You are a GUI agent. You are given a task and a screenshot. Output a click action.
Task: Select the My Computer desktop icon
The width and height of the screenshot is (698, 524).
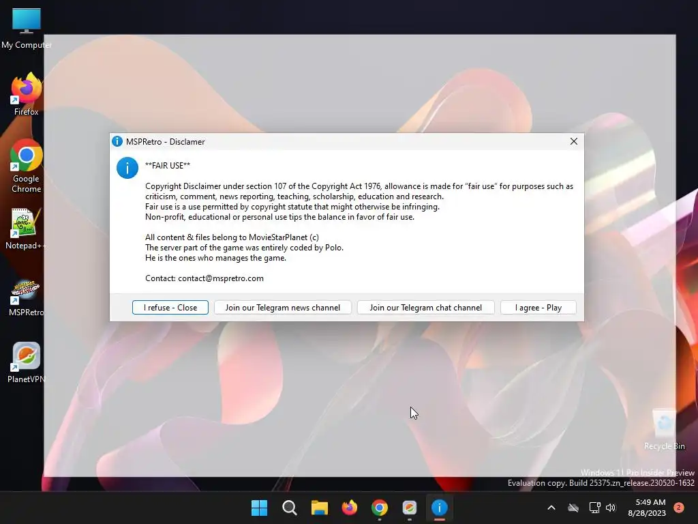pos(27,29)
